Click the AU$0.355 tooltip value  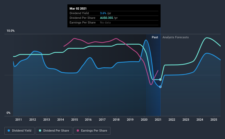107,18
